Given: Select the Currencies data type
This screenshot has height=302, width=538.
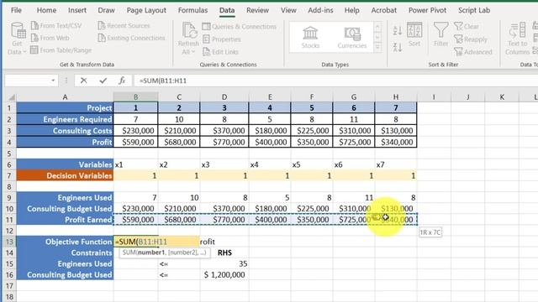Looking at the screenshot, I should [x=351, y=37].
